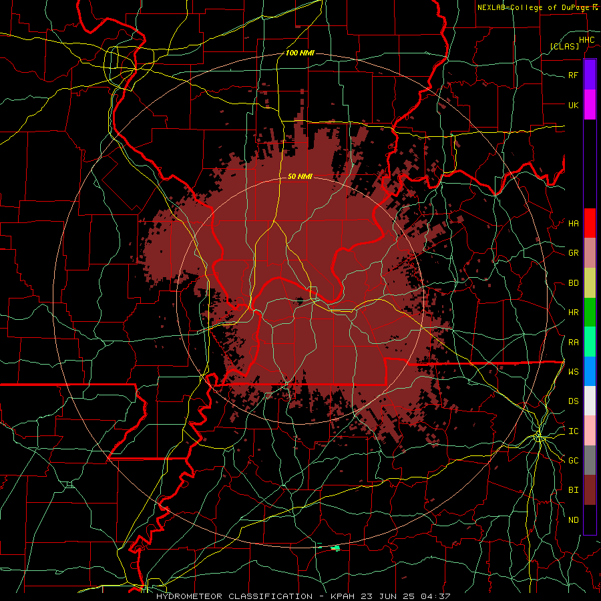601x601 pixels.
Task: Click the UK magenta legend swatch
Action: (590, 105)
